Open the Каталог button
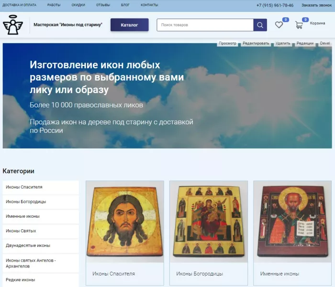The height and width of the screenshot is (287, 335). (x=130, y=25)
